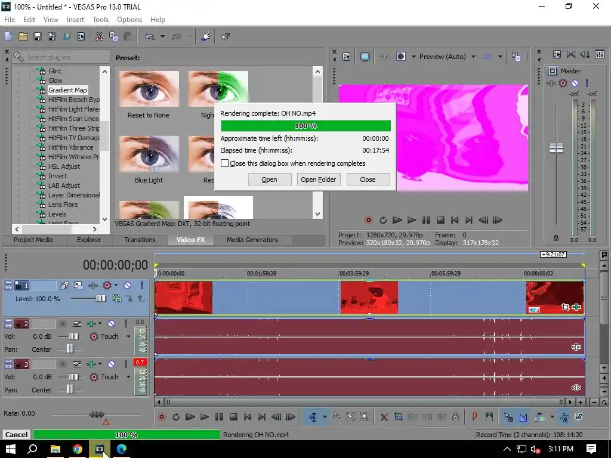This screenshot has height=458, width=611.
Task: Click the Zoom tool magnifier in timeline corner
Action: pyautogui.click(x=604, y=403)
